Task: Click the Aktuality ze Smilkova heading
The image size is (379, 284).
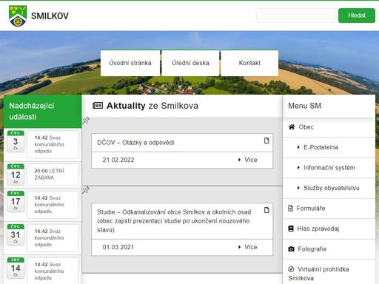Action: 152,106
